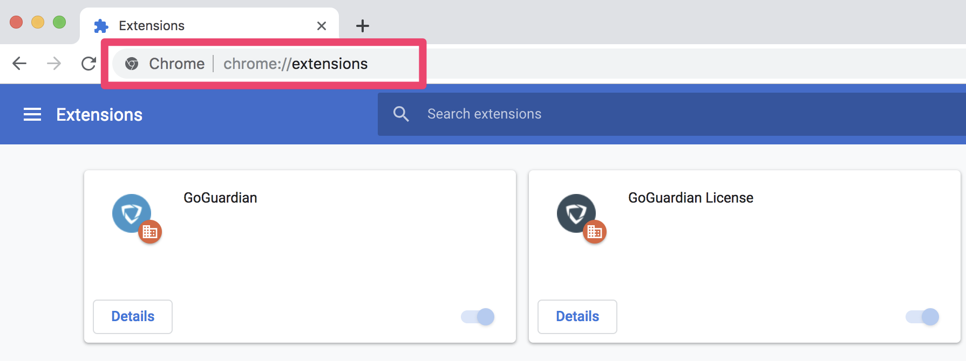Click the managed-by-organization badge on GoGuardian
Viewport: 966px width, 361px height.
[x=150, y=232]
